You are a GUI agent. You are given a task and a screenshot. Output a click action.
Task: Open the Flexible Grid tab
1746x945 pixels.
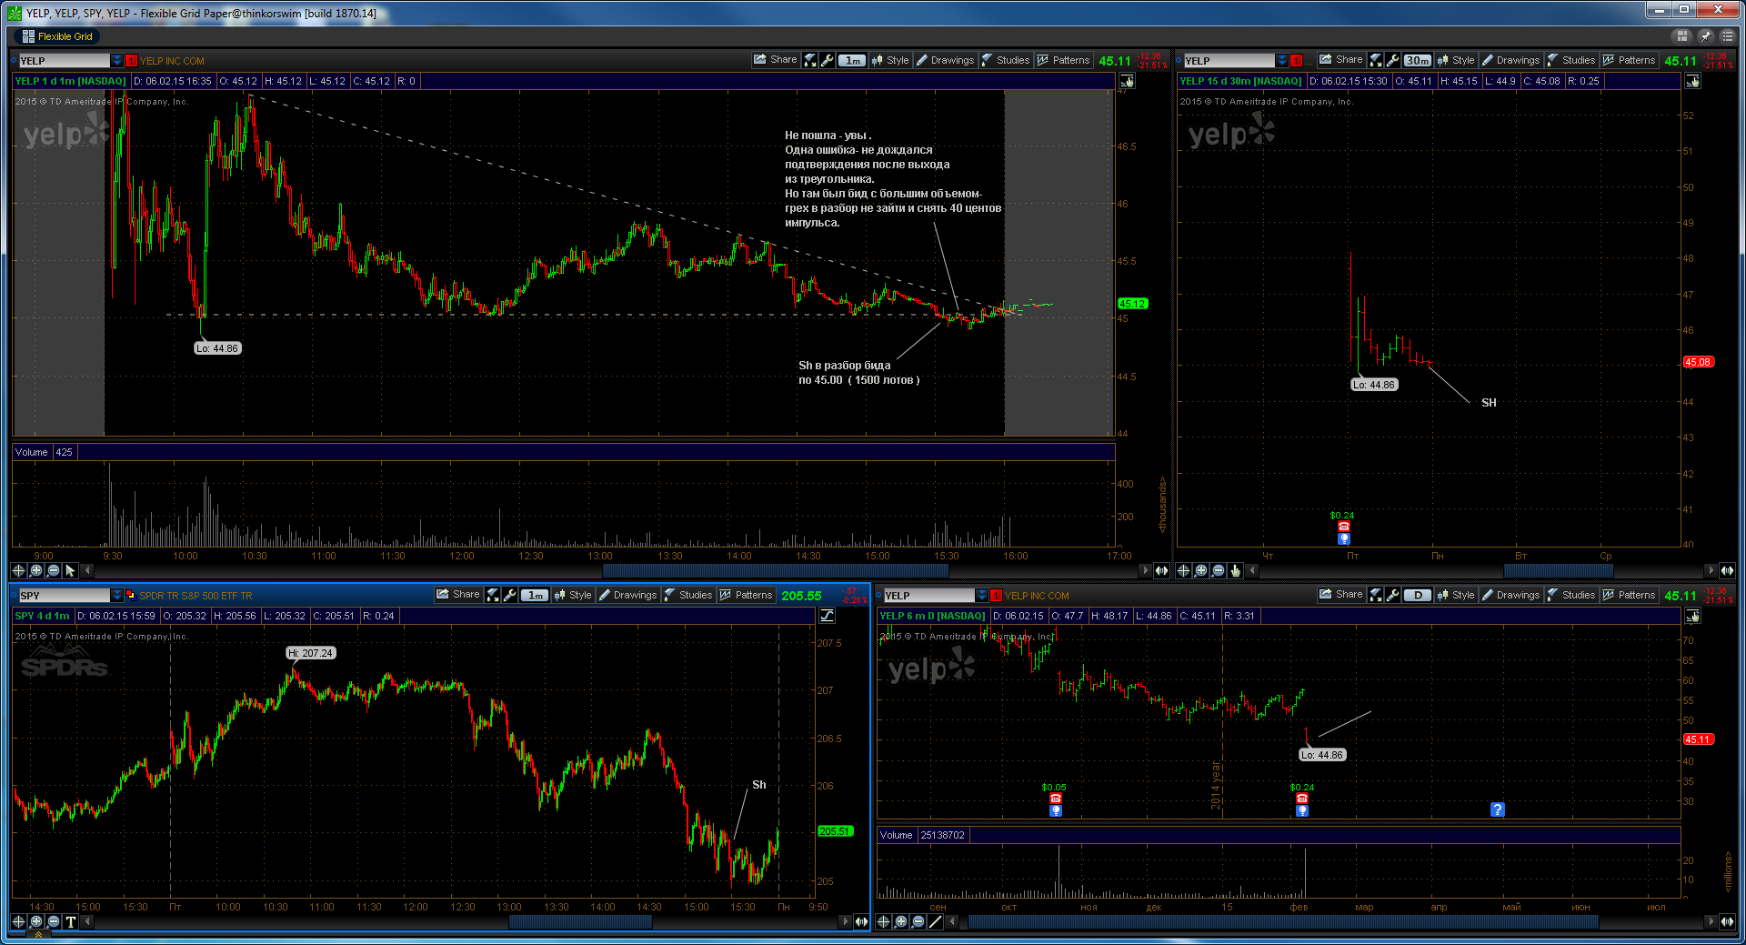tap(57, 36)
